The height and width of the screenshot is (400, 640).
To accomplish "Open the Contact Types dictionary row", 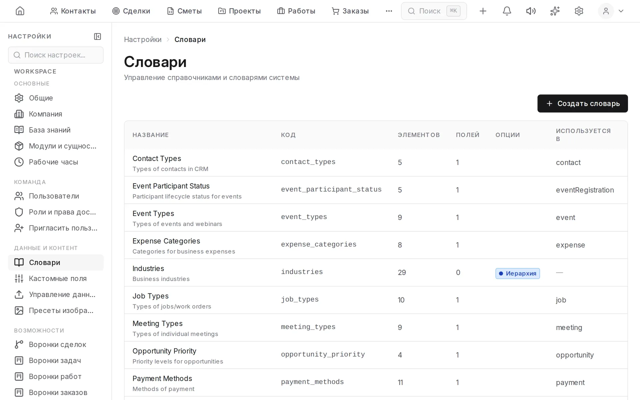I will pos(376,163).
